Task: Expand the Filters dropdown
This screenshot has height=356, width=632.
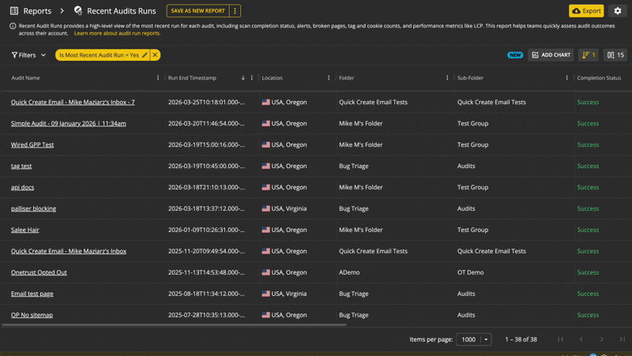Action: point(28,55)
